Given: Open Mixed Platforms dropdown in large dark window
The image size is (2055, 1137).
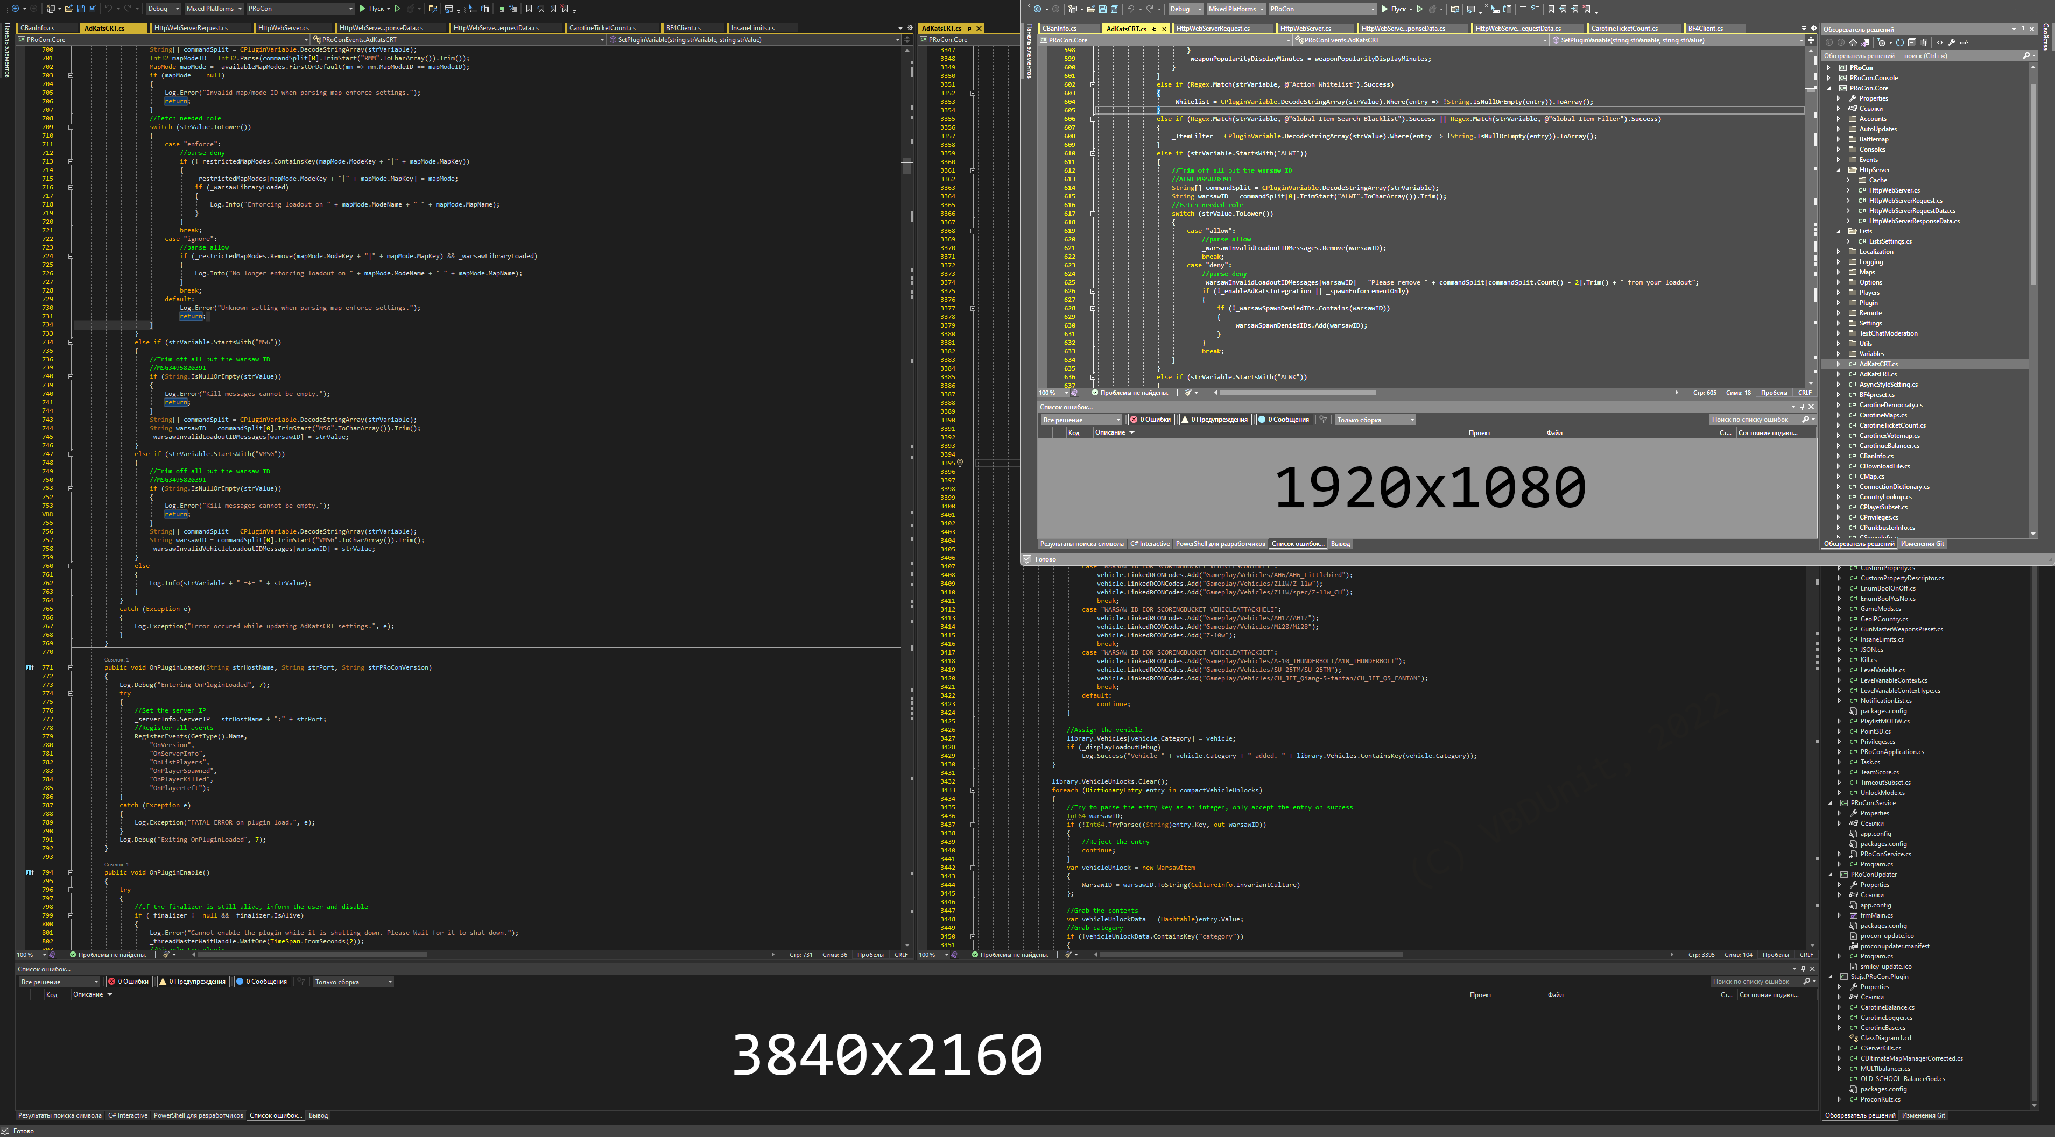Looking at the screenshot, I should point(214,9).
